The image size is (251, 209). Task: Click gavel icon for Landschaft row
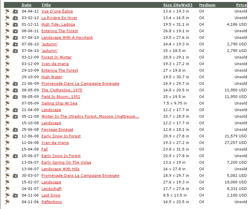pyautogui.click(x=7, y=189)
